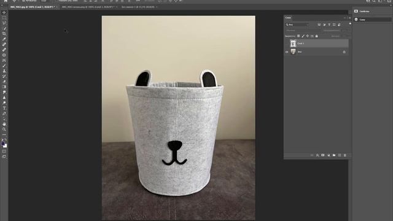393x221 pixels.
Task: Open the layer filter type dropdown
Action: (x=297, y=25)
